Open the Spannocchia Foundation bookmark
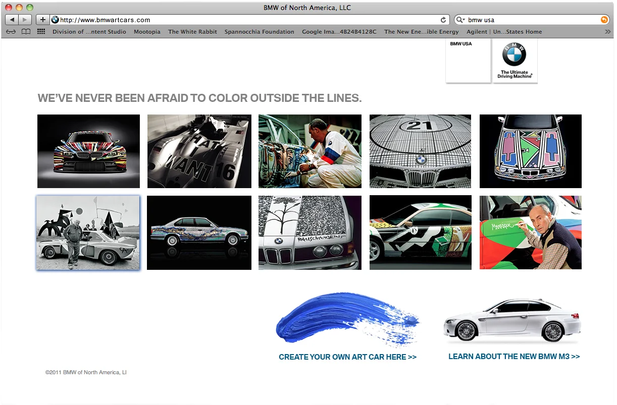Viewport: 617px width, 405px height. pos(259,32)
